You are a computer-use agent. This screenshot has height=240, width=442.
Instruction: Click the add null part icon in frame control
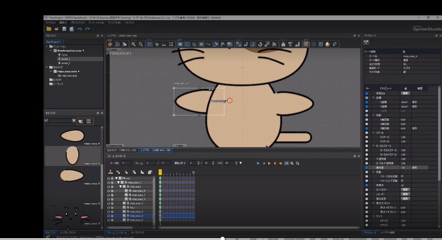(118, 172)
